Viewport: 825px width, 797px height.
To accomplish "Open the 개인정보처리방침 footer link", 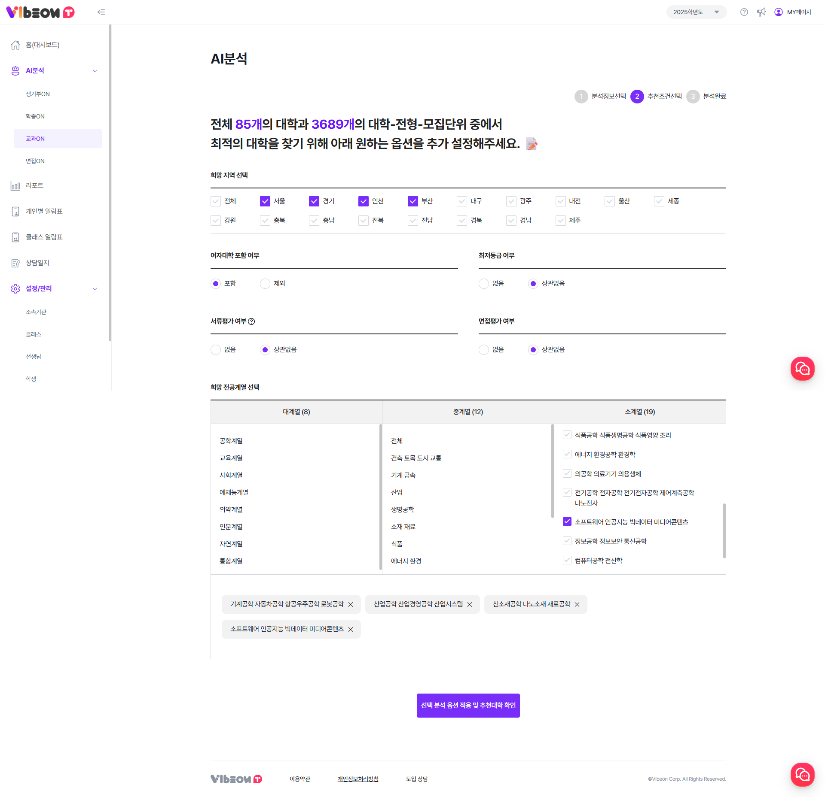I will 357,779.
